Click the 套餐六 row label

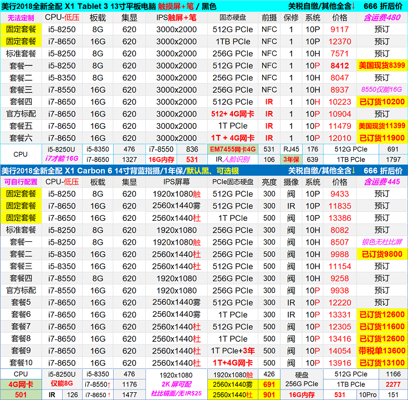pos(21,138)
